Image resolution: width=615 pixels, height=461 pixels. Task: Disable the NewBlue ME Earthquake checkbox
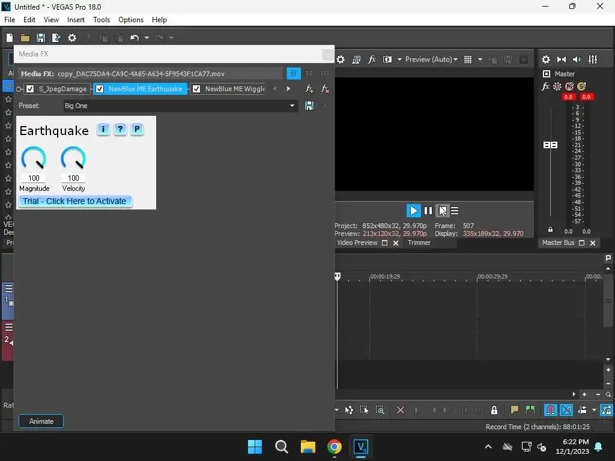tap(100, 89)
